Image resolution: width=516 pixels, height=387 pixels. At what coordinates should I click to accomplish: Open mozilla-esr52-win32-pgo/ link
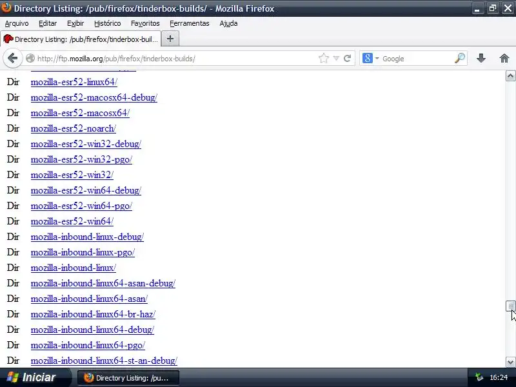82,159
